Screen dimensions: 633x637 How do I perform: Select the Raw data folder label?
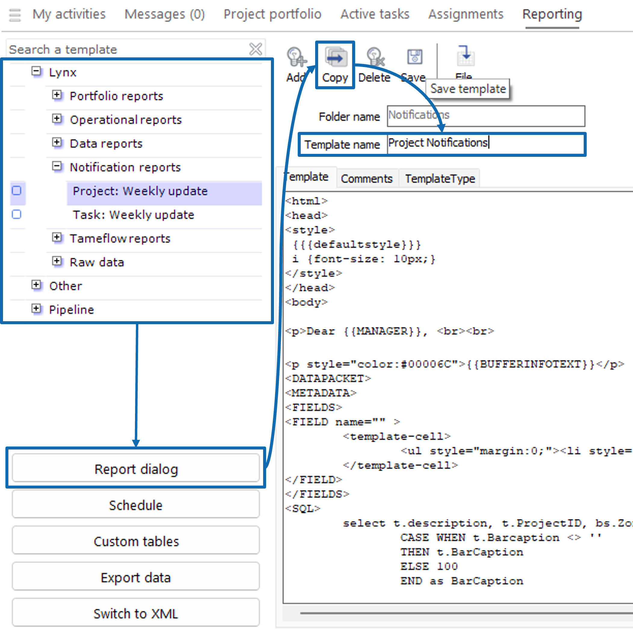click(97, 262)
